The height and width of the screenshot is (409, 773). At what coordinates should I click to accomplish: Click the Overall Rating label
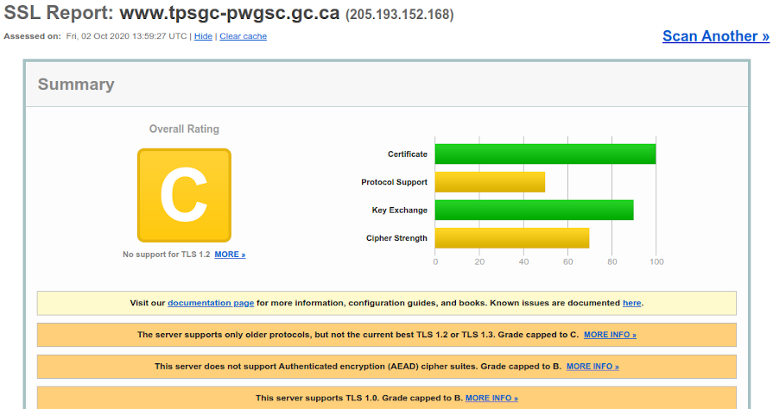pyautogui.click(x=184, y=129)
